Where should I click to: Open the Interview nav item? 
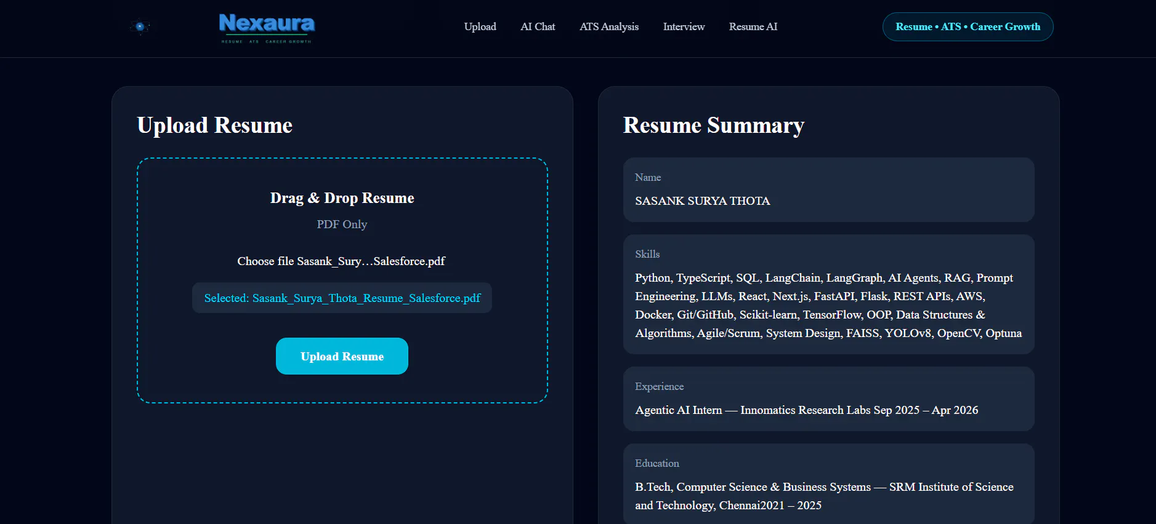click(684, 26)
